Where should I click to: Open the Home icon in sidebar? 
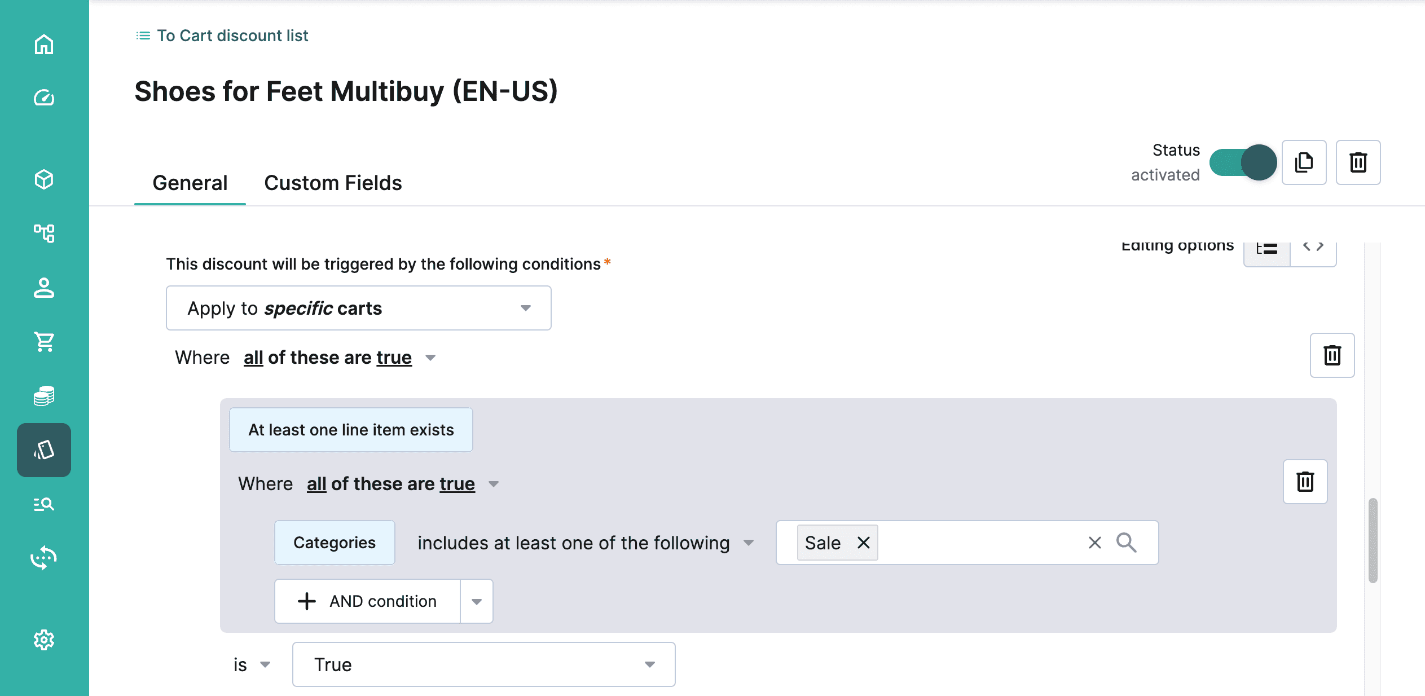(44, 44)
